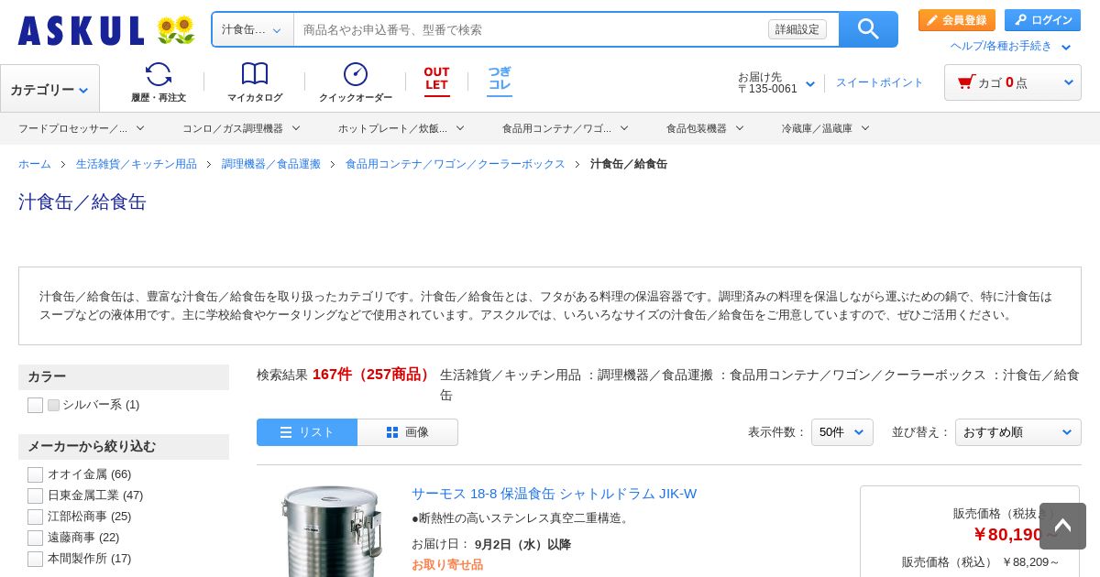Viewport: 1100px width, 577px height.
Task: Click the 詳細設定 button
Action: pyautogui.click(x=797, y=29)
